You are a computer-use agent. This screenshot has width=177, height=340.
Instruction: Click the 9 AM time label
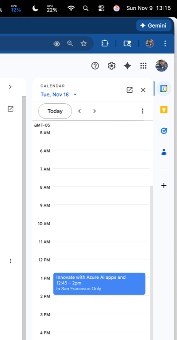[45, 205]
